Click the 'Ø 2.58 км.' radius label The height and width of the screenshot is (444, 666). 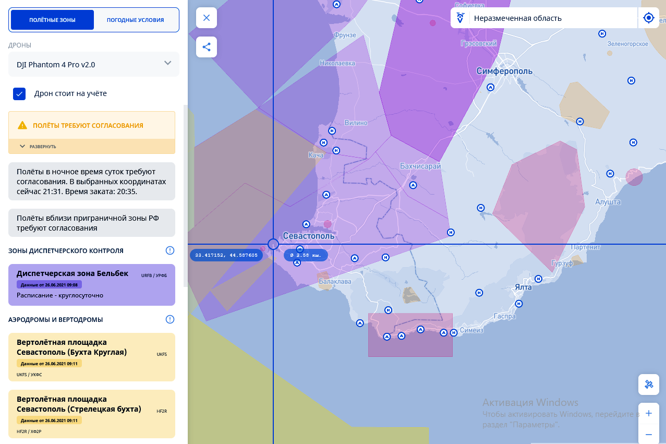click(x=306, y=255)
